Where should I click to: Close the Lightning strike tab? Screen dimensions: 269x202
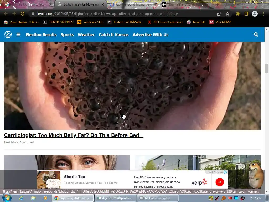[x=103, y=4]
